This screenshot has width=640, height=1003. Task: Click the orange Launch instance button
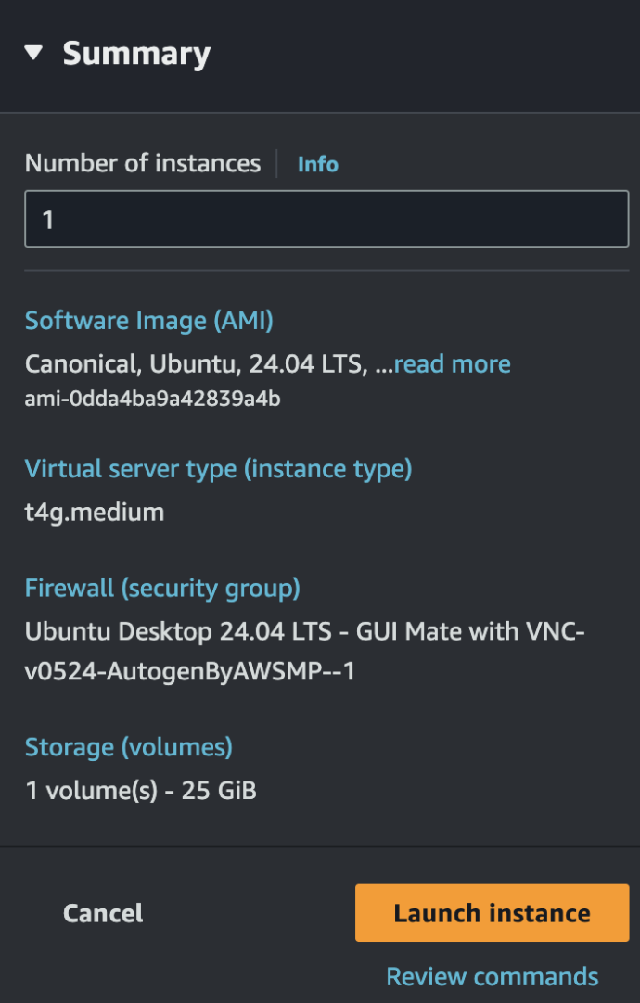click(x=492, y=912)
